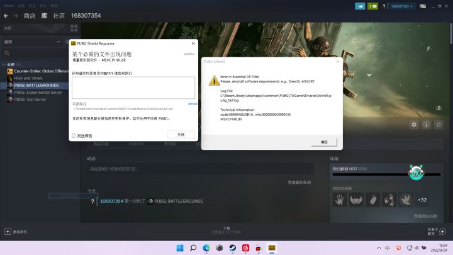
Task: Open PUBG: BATTLEGROUNDS link in activity feed
Action: [x=179, y=201]
